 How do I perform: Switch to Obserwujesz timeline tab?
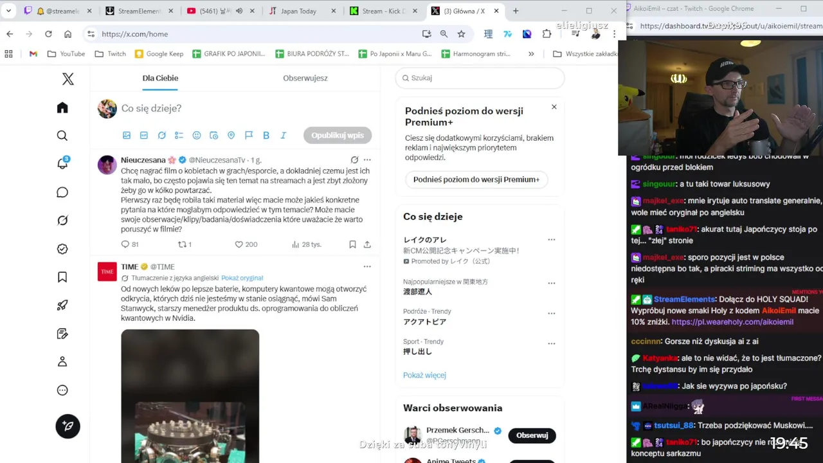point(305,78)
